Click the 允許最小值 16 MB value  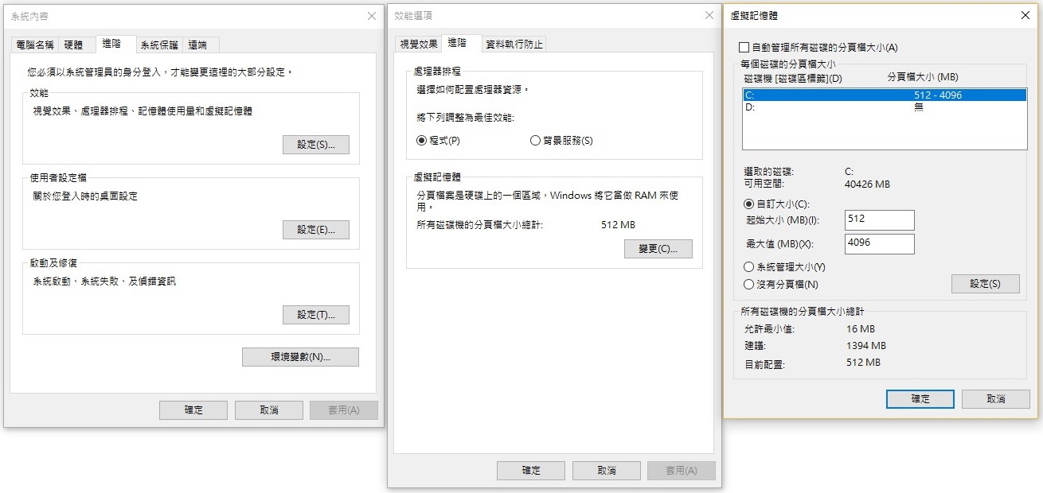click(861, 329)
